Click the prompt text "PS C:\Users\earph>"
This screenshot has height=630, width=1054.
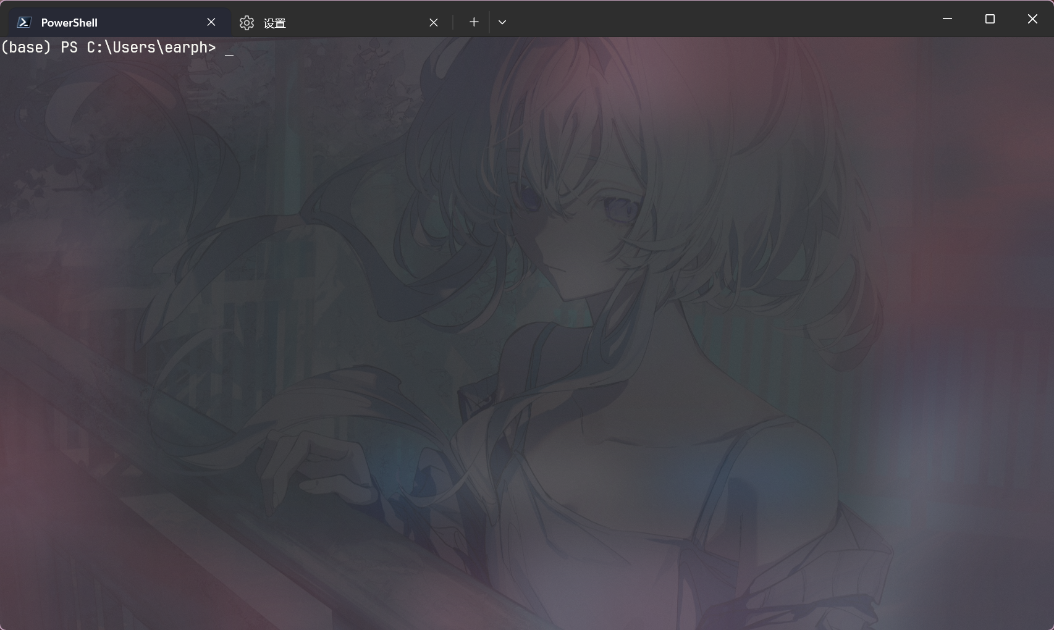click(x=138, y=48)
